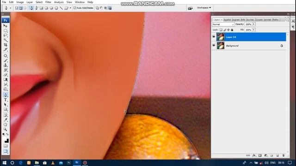This screenshot has width=296, height=166.
Task: Open the Layer menu
Action: click(30, 2)
